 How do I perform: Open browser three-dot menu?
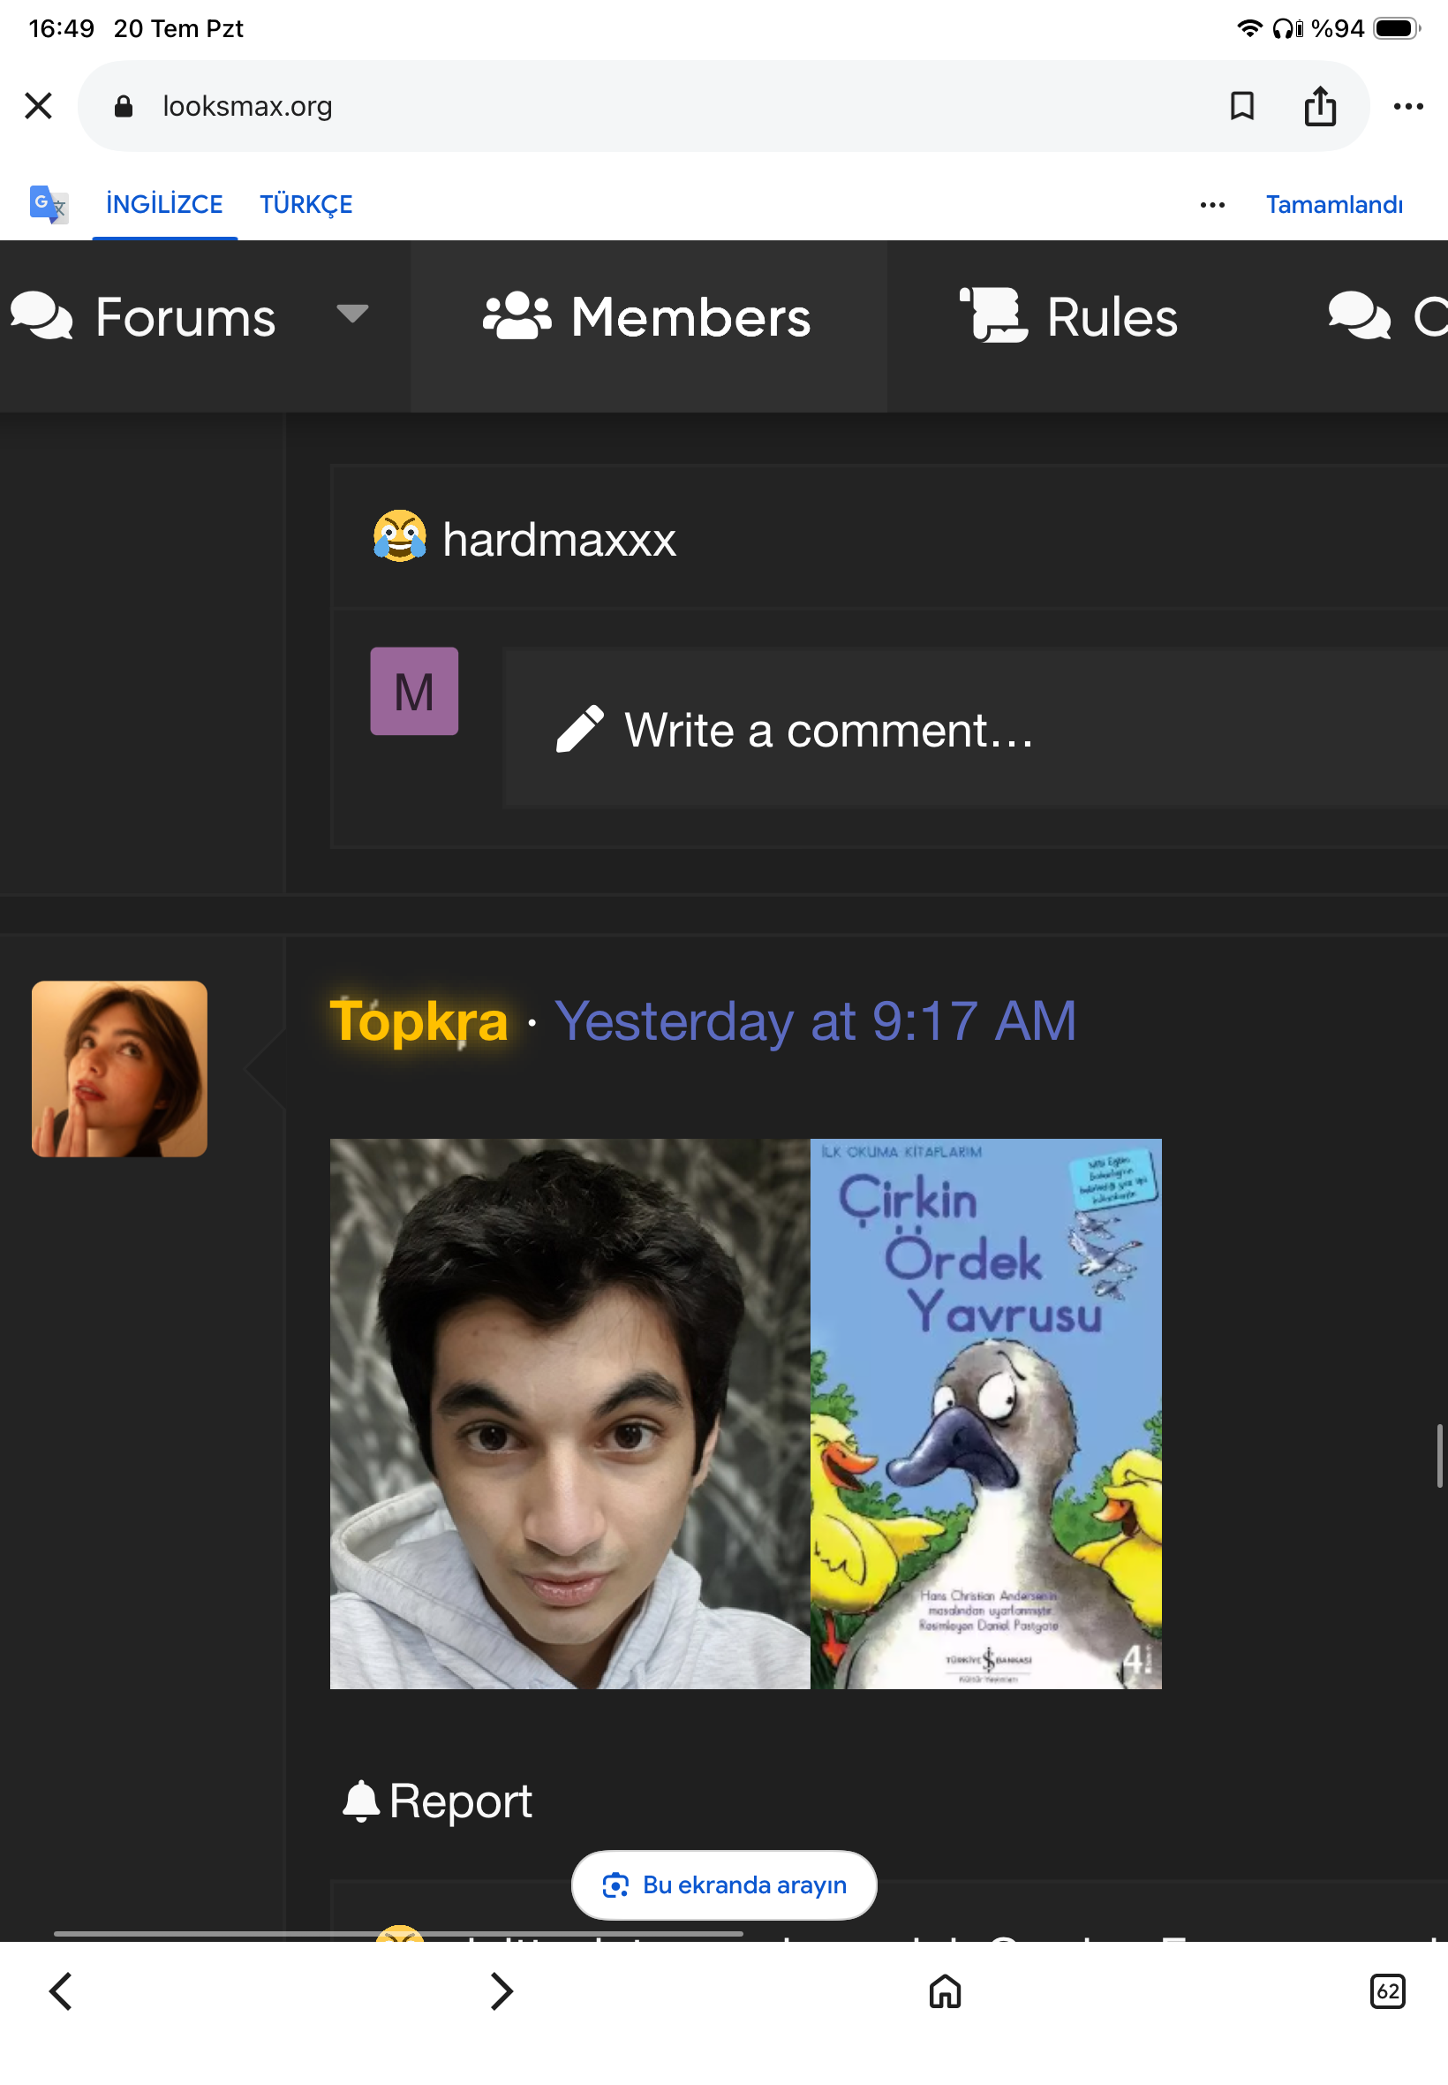point(1408,106)
